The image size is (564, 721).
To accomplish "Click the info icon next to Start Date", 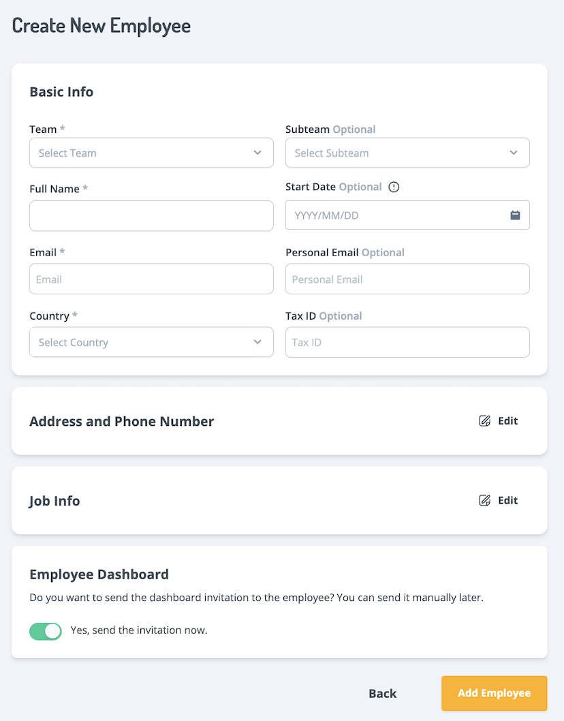I will [393, 187].
